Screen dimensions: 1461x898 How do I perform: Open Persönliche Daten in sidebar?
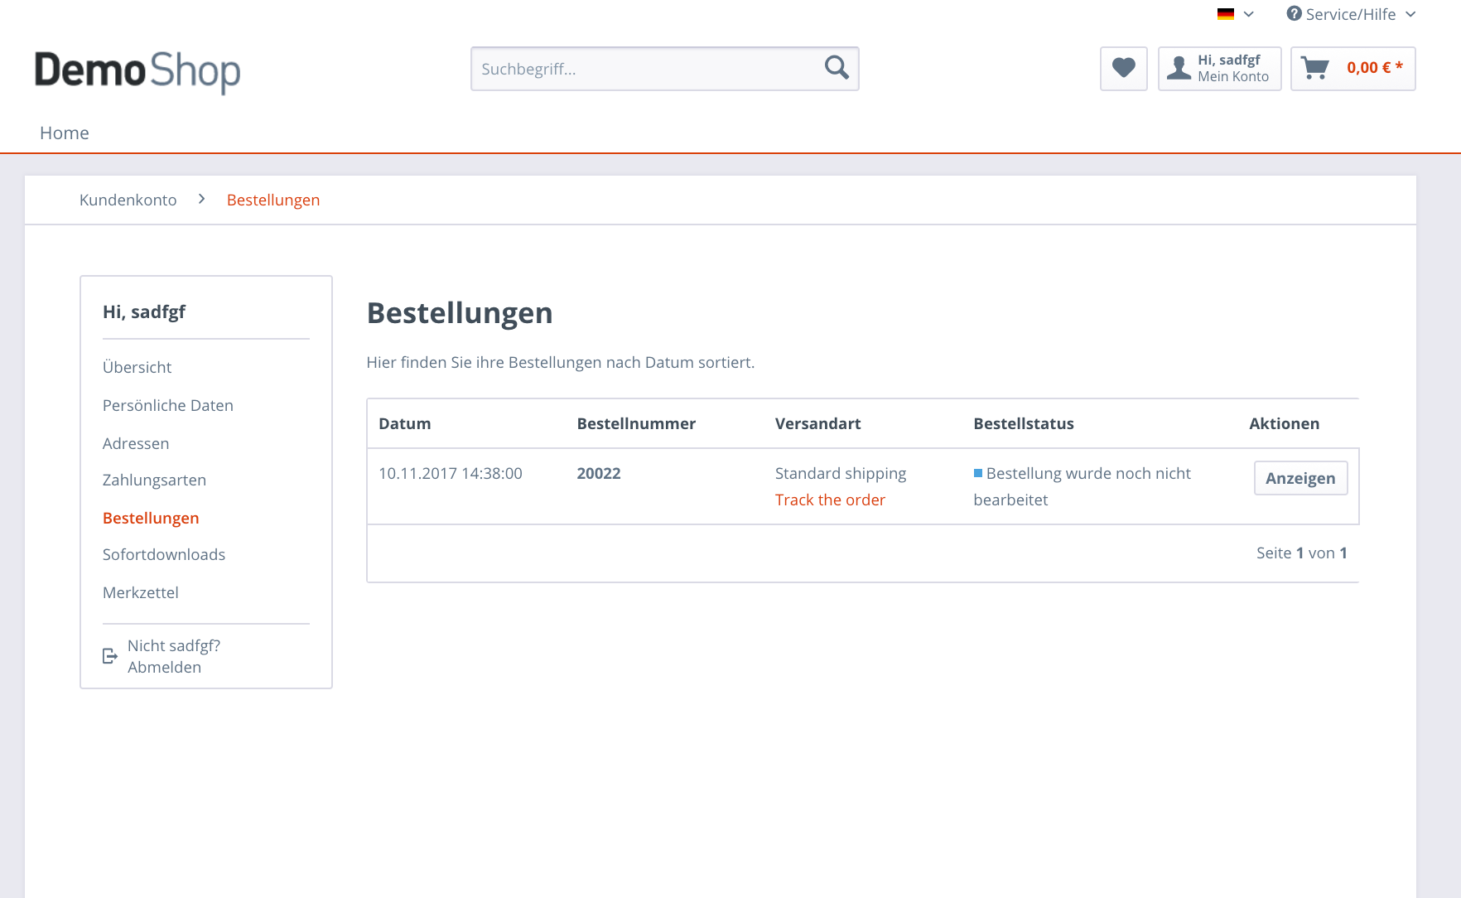(x=168, y=405)
